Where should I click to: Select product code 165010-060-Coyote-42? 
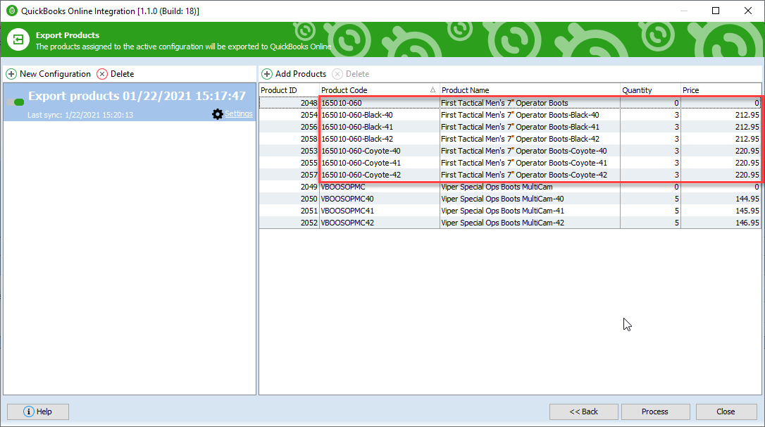[361, 175]
